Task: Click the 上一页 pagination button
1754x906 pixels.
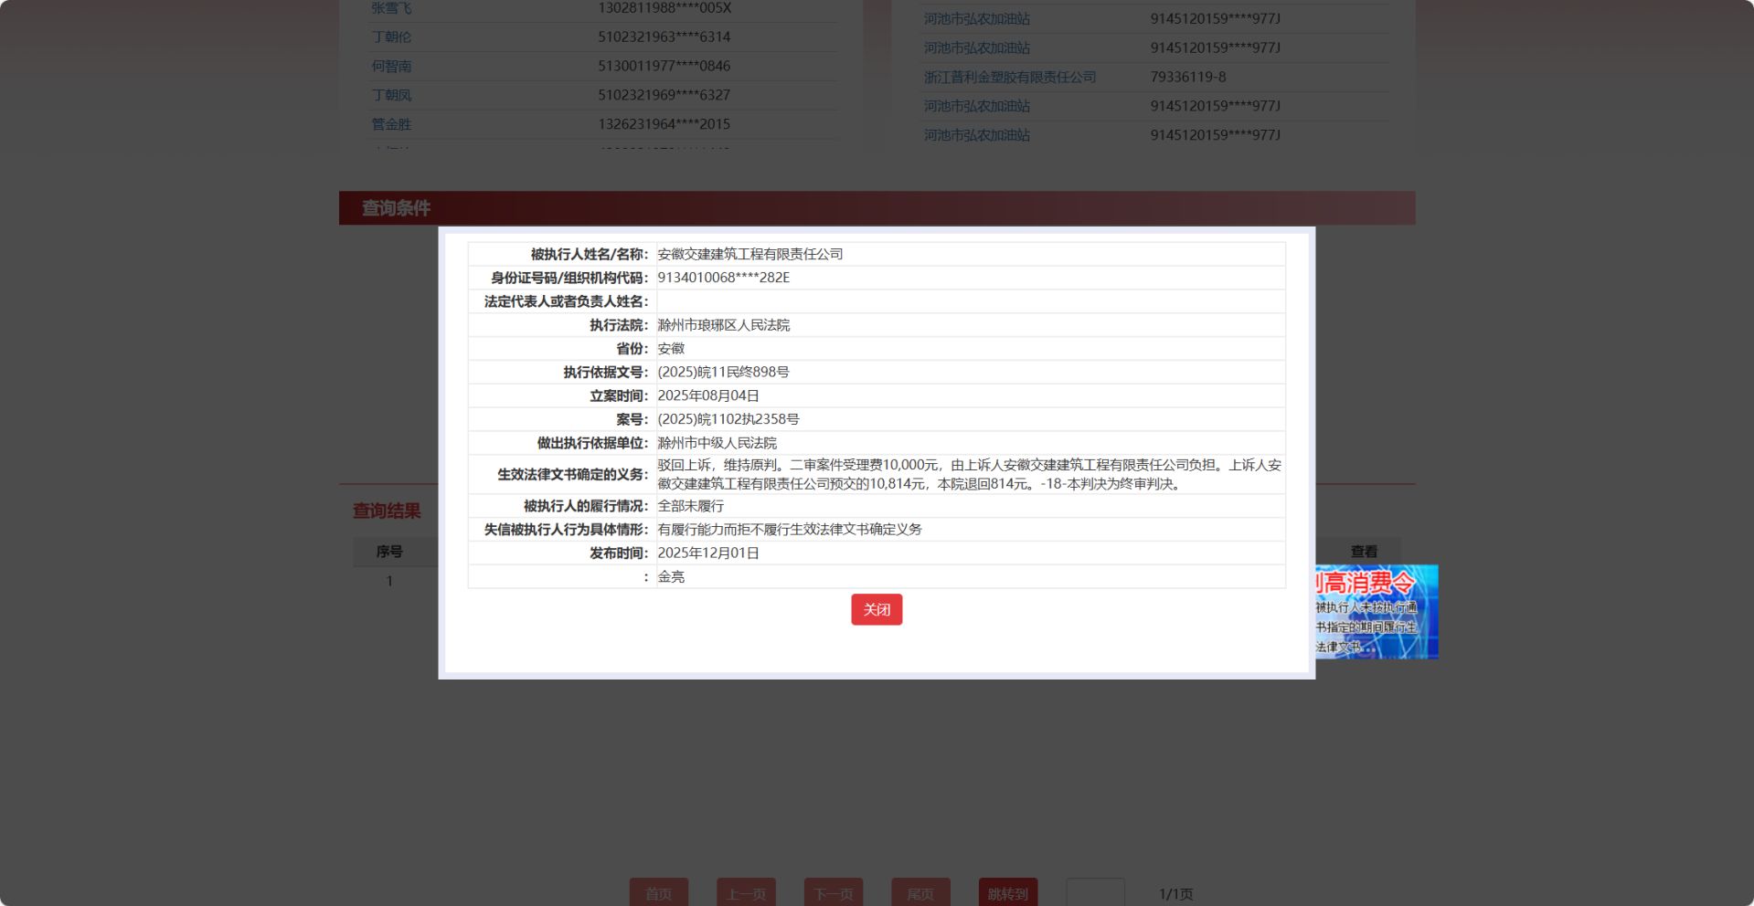Action: click(745, 892)
